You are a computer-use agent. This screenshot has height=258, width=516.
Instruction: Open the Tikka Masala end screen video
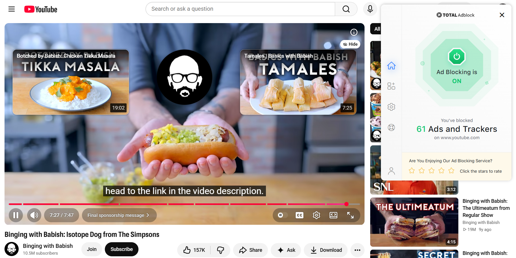tap(71, 82)
